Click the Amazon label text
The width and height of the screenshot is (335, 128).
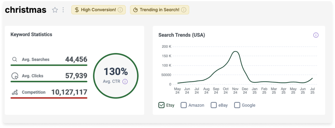[x=196, y=105]
